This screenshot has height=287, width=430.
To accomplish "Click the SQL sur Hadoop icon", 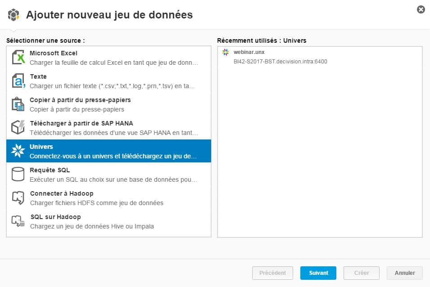I will point(18,221).
